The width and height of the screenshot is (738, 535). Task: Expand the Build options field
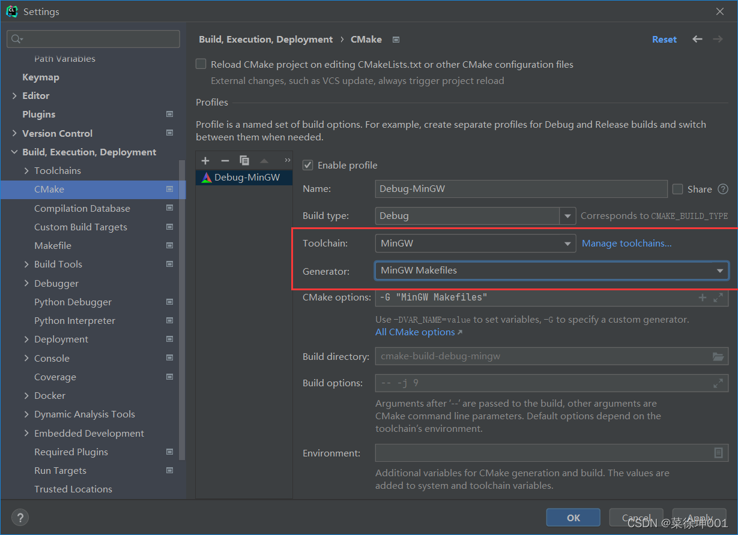(x=718, y=383)
